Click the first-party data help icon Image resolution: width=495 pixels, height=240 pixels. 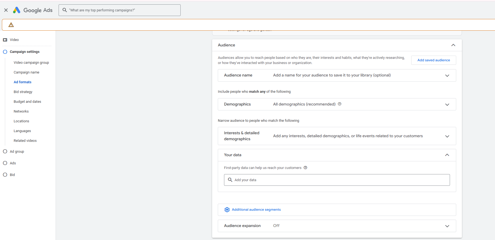click(305, 168)
